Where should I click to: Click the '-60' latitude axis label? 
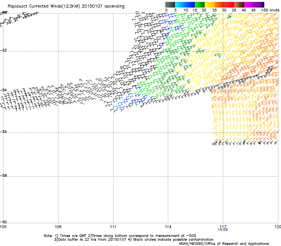(3, 222)
